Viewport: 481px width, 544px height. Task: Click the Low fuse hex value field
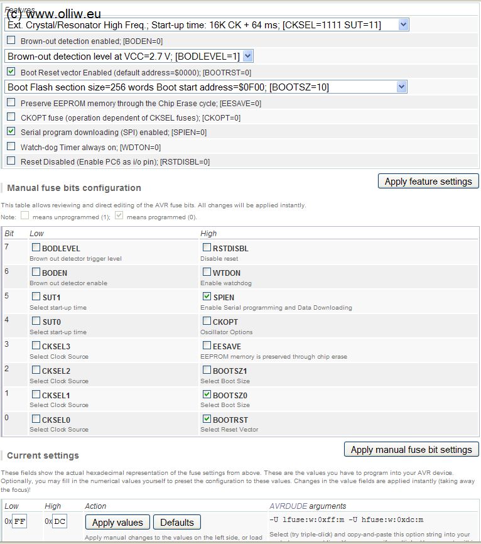pyautogui.click(x=19, y=521)
